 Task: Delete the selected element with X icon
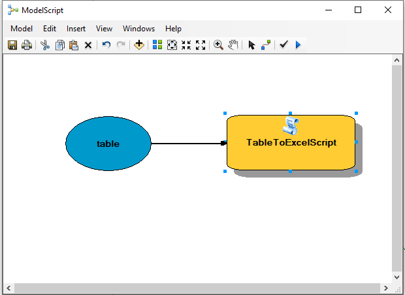point(88,45)
